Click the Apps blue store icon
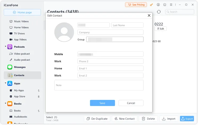The height and width of the screenshot is (125, 198). [x=10, y=83]
